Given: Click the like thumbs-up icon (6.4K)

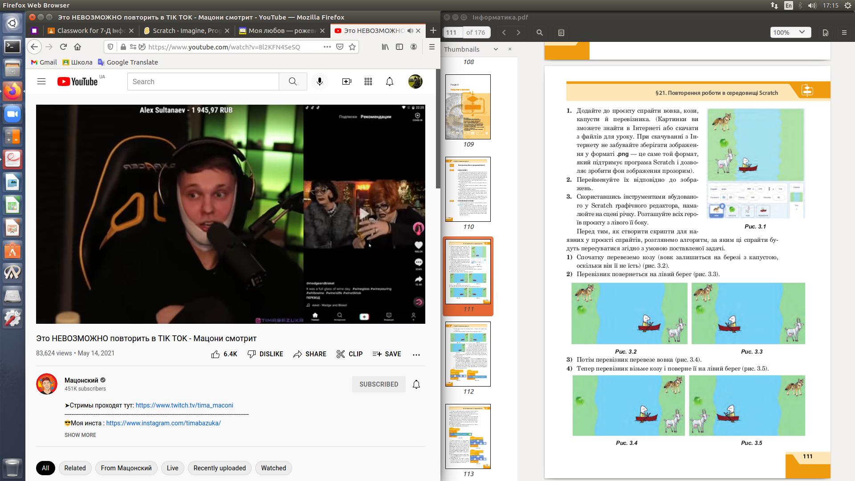Looking at the screenshot, I should (216, 354).
